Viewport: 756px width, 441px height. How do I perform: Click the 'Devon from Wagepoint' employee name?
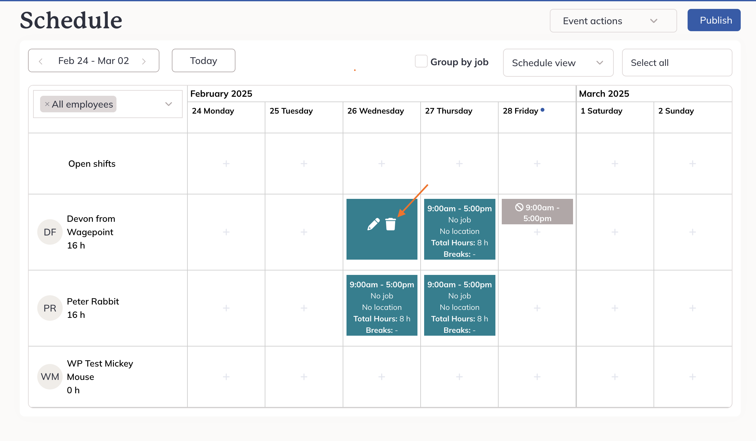(91, 225)
